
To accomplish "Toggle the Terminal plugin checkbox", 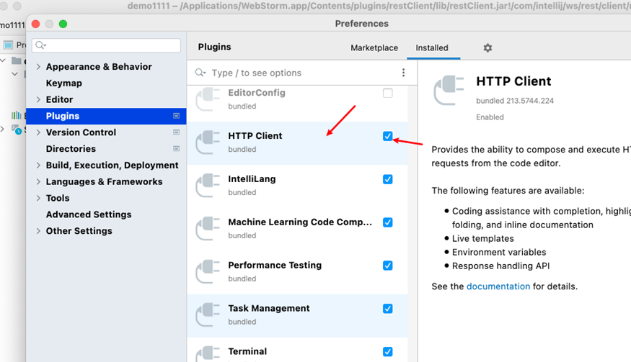I will [x=387, y=351].
